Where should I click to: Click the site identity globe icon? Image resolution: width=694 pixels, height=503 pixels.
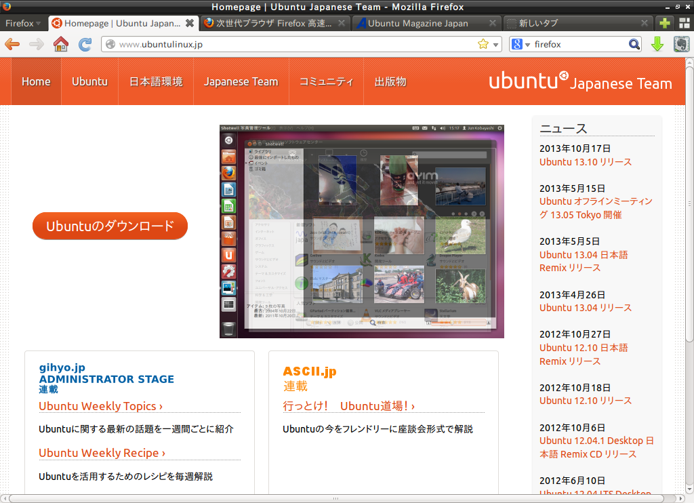coord(110,44)
